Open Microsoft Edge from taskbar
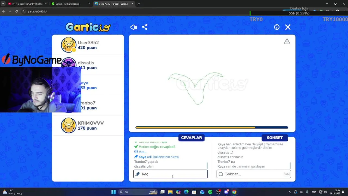348x196 pixels. click(x=186, y=192)
